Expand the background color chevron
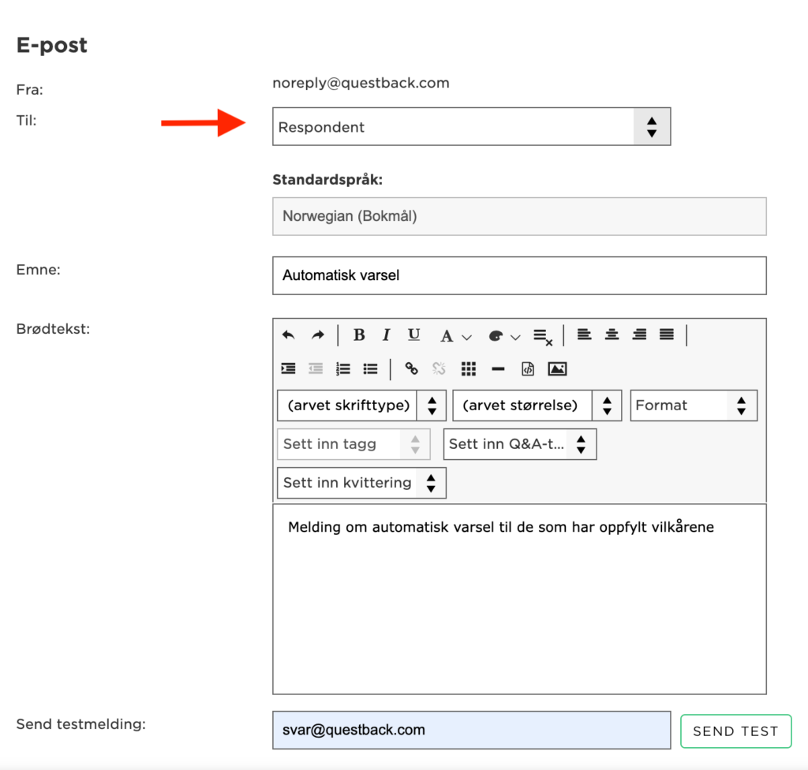808x770 pixels. [515, 338]
